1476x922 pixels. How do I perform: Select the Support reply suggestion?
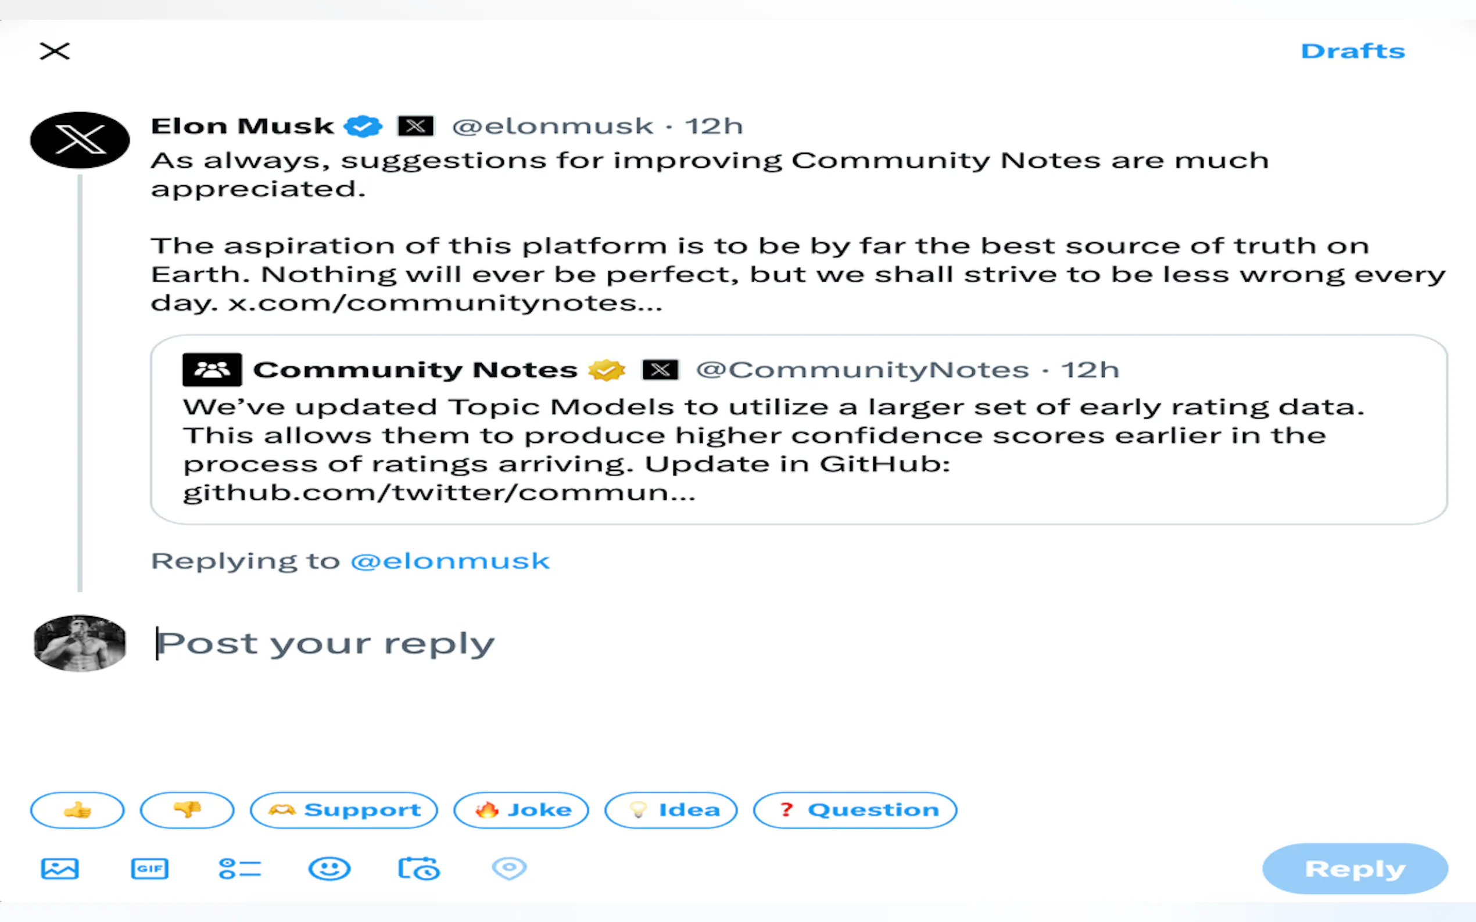point(344,810)
